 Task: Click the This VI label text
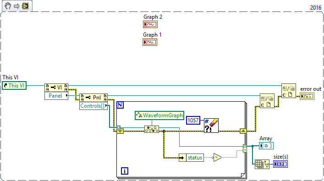coord(11,77)
